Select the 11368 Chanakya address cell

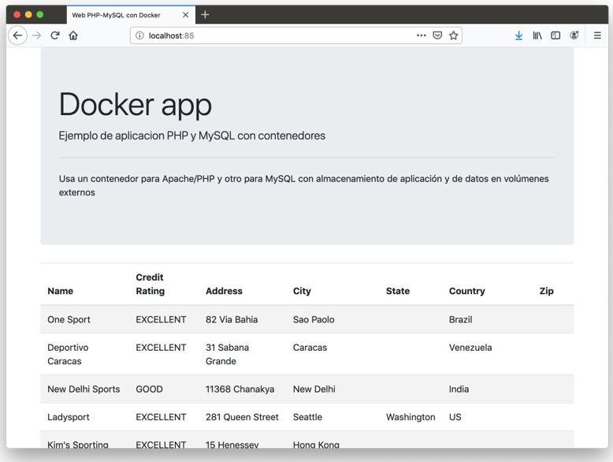[240, 389]
